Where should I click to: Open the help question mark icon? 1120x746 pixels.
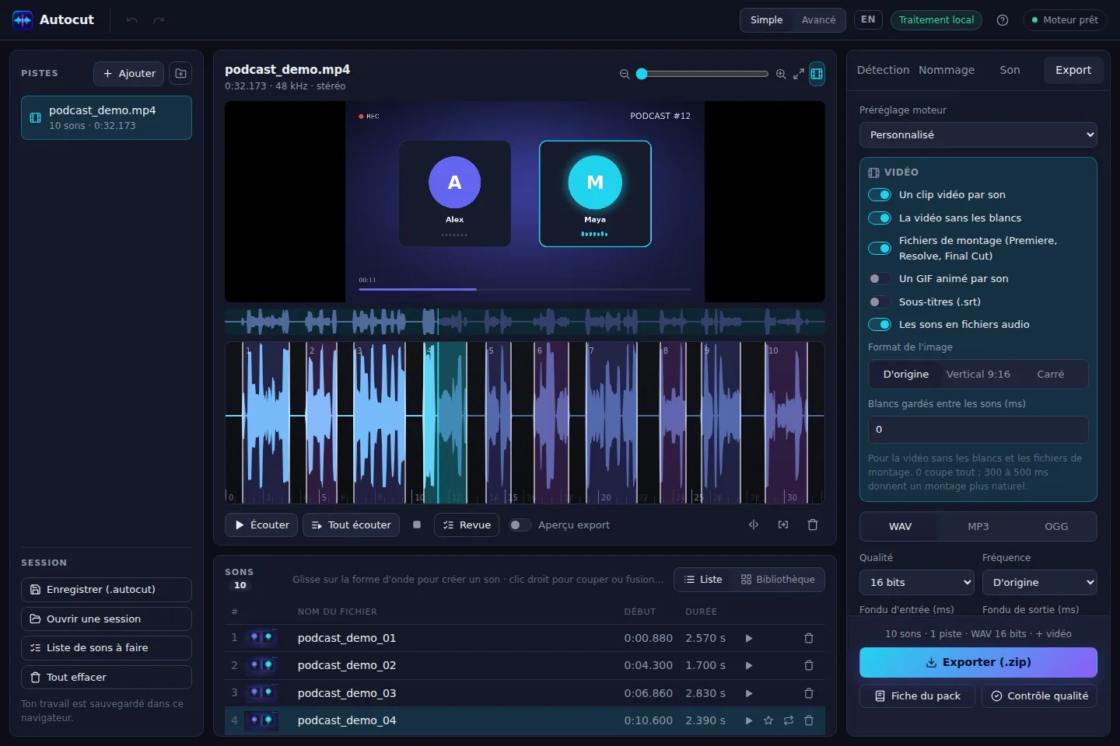coord(1003,20)
